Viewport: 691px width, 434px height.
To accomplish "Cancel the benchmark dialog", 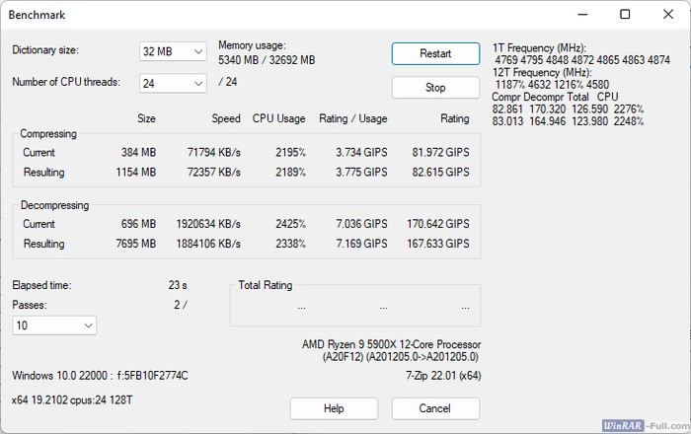I will (x=435, y=408).
